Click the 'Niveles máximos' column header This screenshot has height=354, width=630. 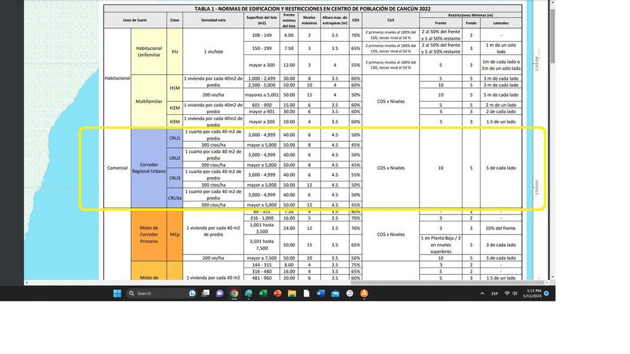click(309, 19)
